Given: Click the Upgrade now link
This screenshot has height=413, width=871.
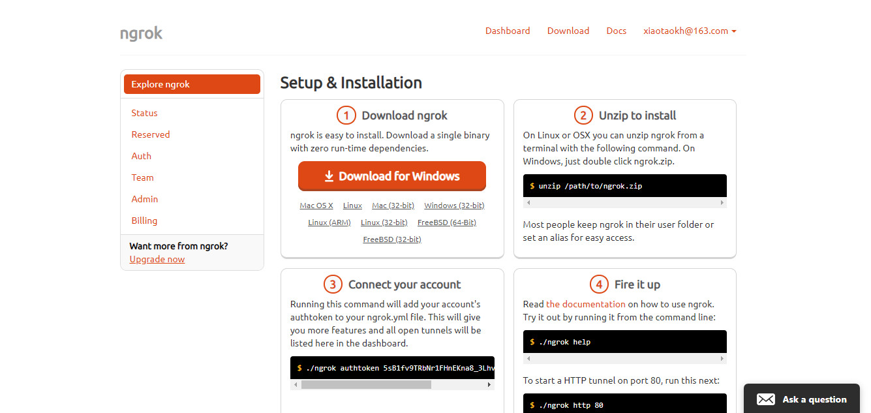Looking at the screenshot, I should coord(157,259).
